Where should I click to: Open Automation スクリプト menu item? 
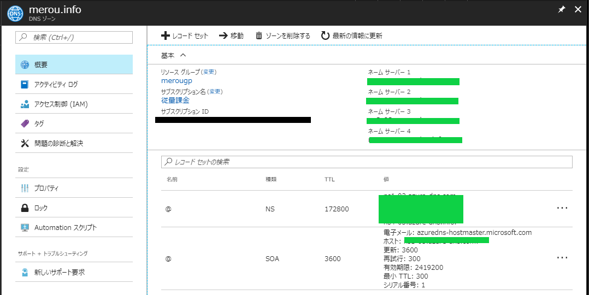74,227
